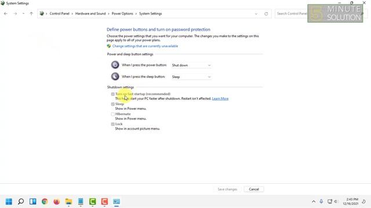Click the sleep button moon icon
Viewport: 371px width, 208px height.
[x=115, y=76]
